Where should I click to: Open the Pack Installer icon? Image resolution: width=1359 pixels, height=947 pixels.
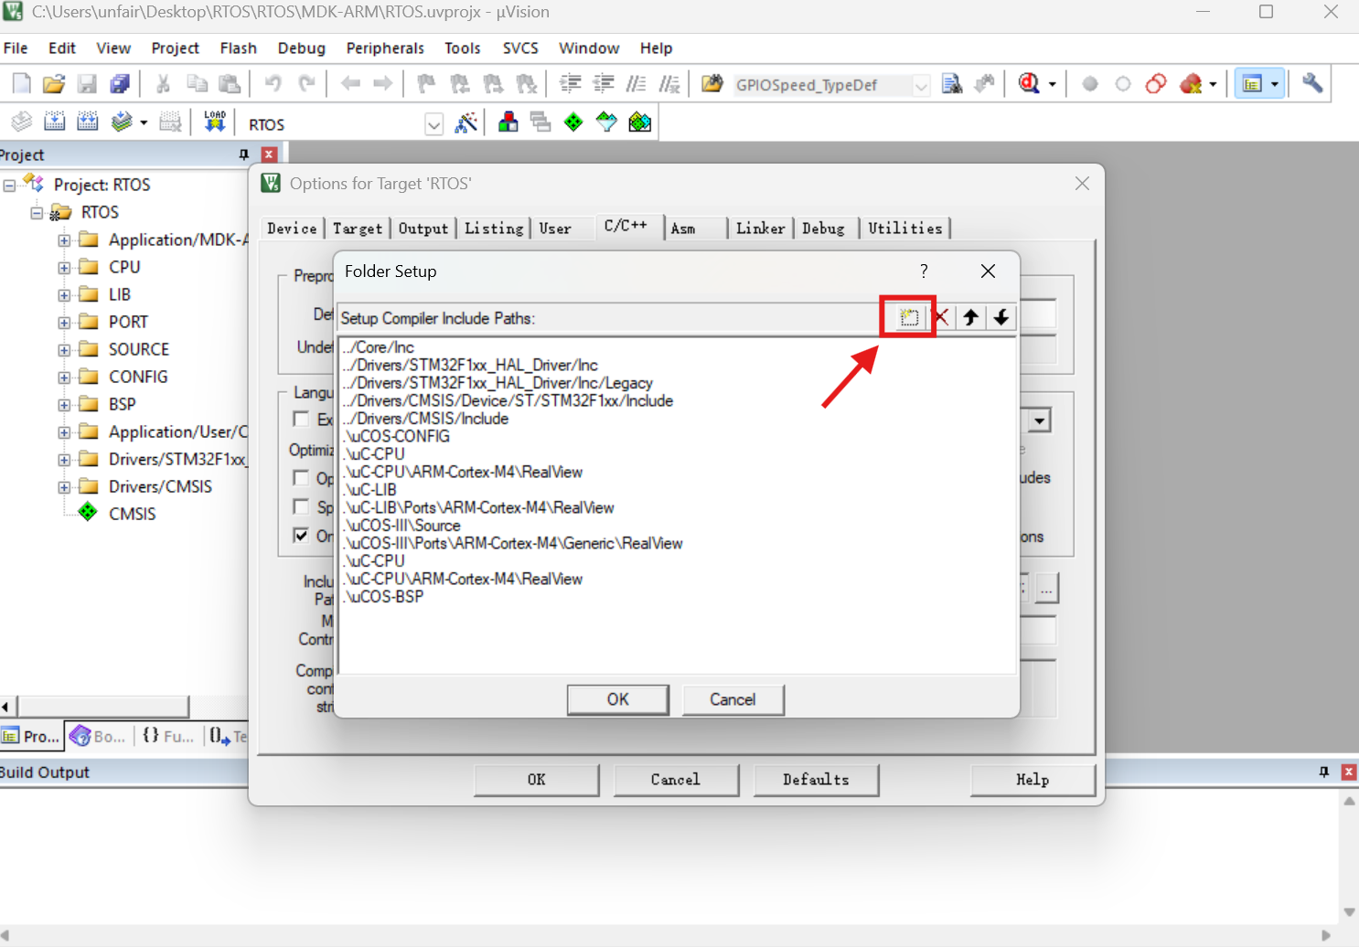point(640,122)
